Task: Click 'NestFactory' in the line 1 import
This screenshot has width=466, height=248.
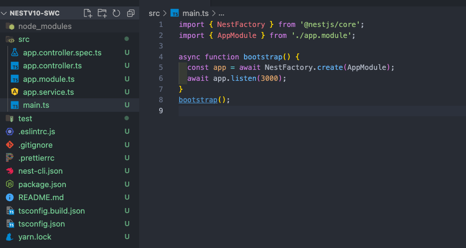Action: click(x=241, y=24)
